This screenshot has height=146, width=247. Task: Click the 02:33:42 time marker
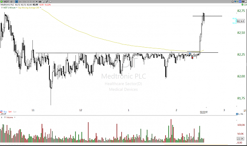[204, 112]
